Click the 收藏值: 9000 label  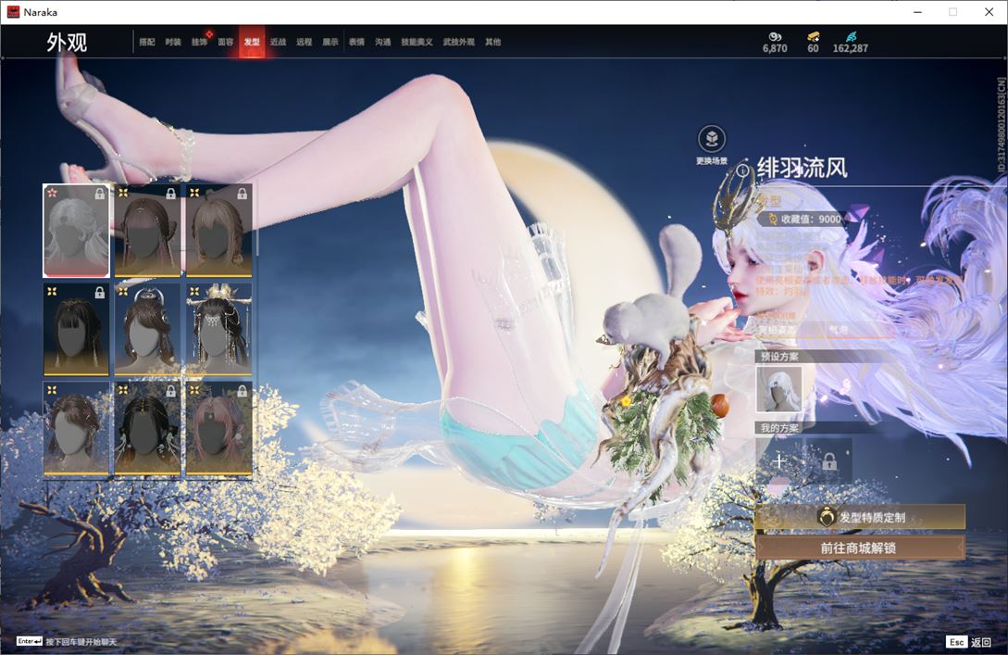click(811, 220)
